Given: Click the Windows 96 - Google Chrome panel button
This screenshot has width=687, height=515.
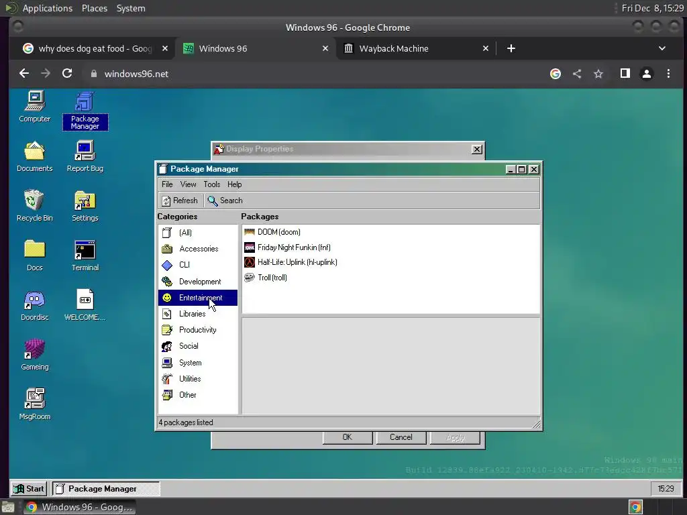Looking at the screenshot, I should point(80,507).
